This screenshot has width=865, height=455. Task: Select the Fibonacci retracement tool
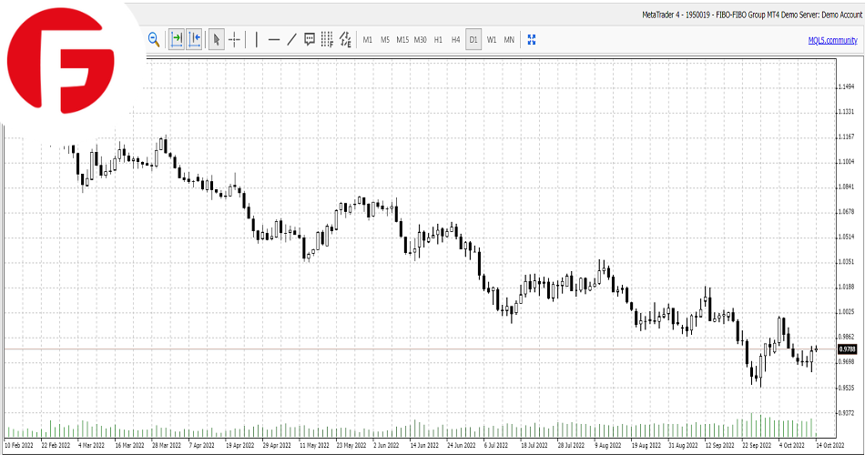coord(328,39)
